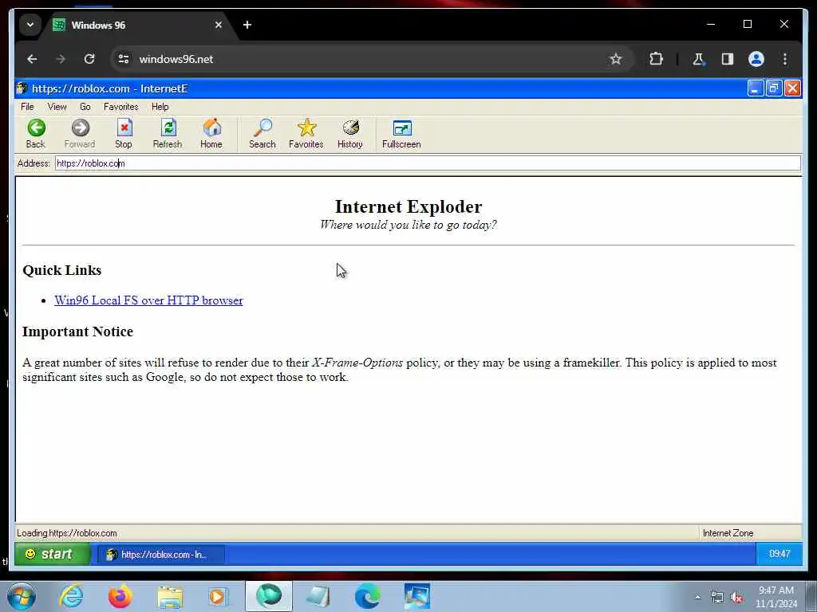Screen dimensions: 817x612
Task: Open the Favorites menu
Action: click(x=121, y=107)
